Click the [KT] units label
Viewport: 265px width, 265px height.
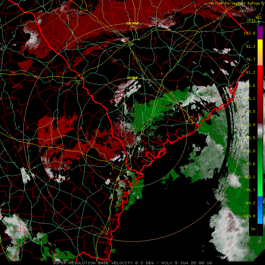251,21
